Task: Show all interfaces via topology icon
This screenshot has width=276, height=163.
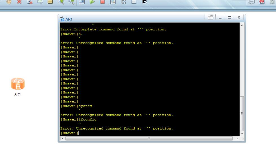Action: (x=124, y=2)
